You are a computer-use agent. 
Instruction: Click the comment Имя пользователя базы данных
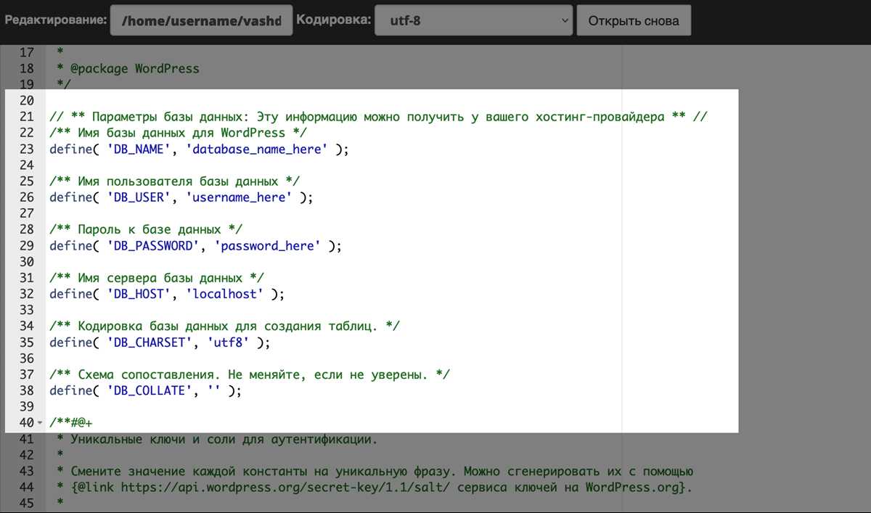[174, 181]
